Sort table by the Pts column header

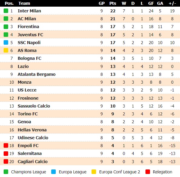[113, 3]
